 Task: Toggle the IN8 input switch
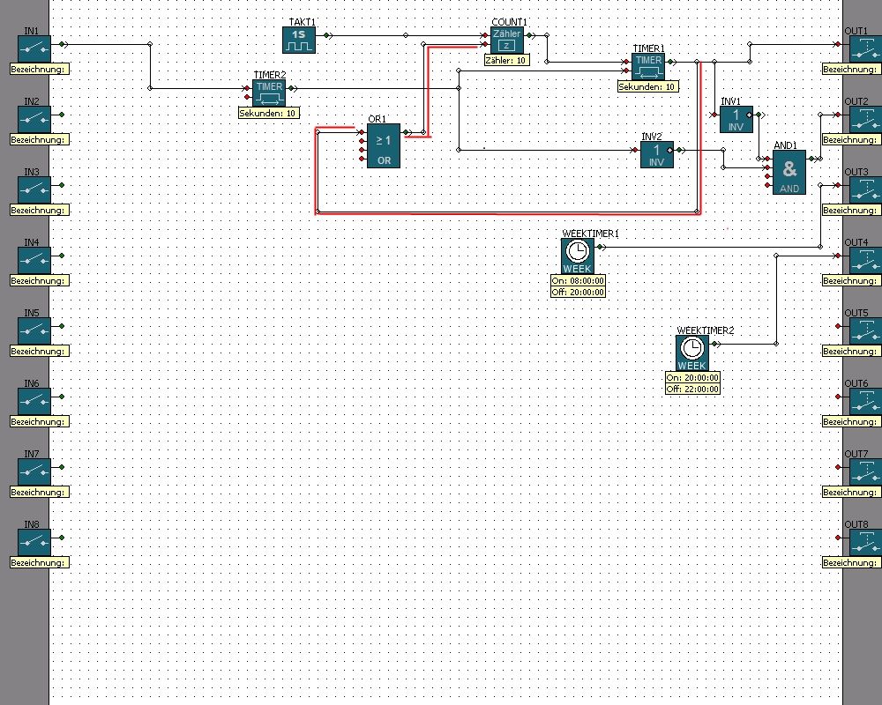[35, 541]
